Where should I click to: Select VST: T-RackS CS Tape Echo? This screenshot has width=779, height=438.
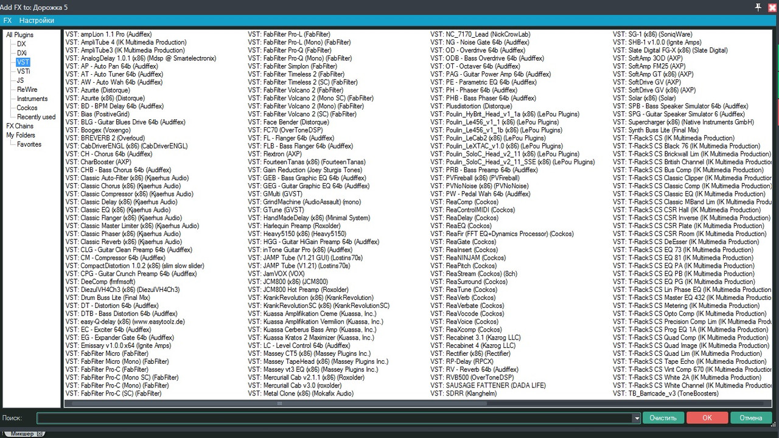click(x=692, y=361)
